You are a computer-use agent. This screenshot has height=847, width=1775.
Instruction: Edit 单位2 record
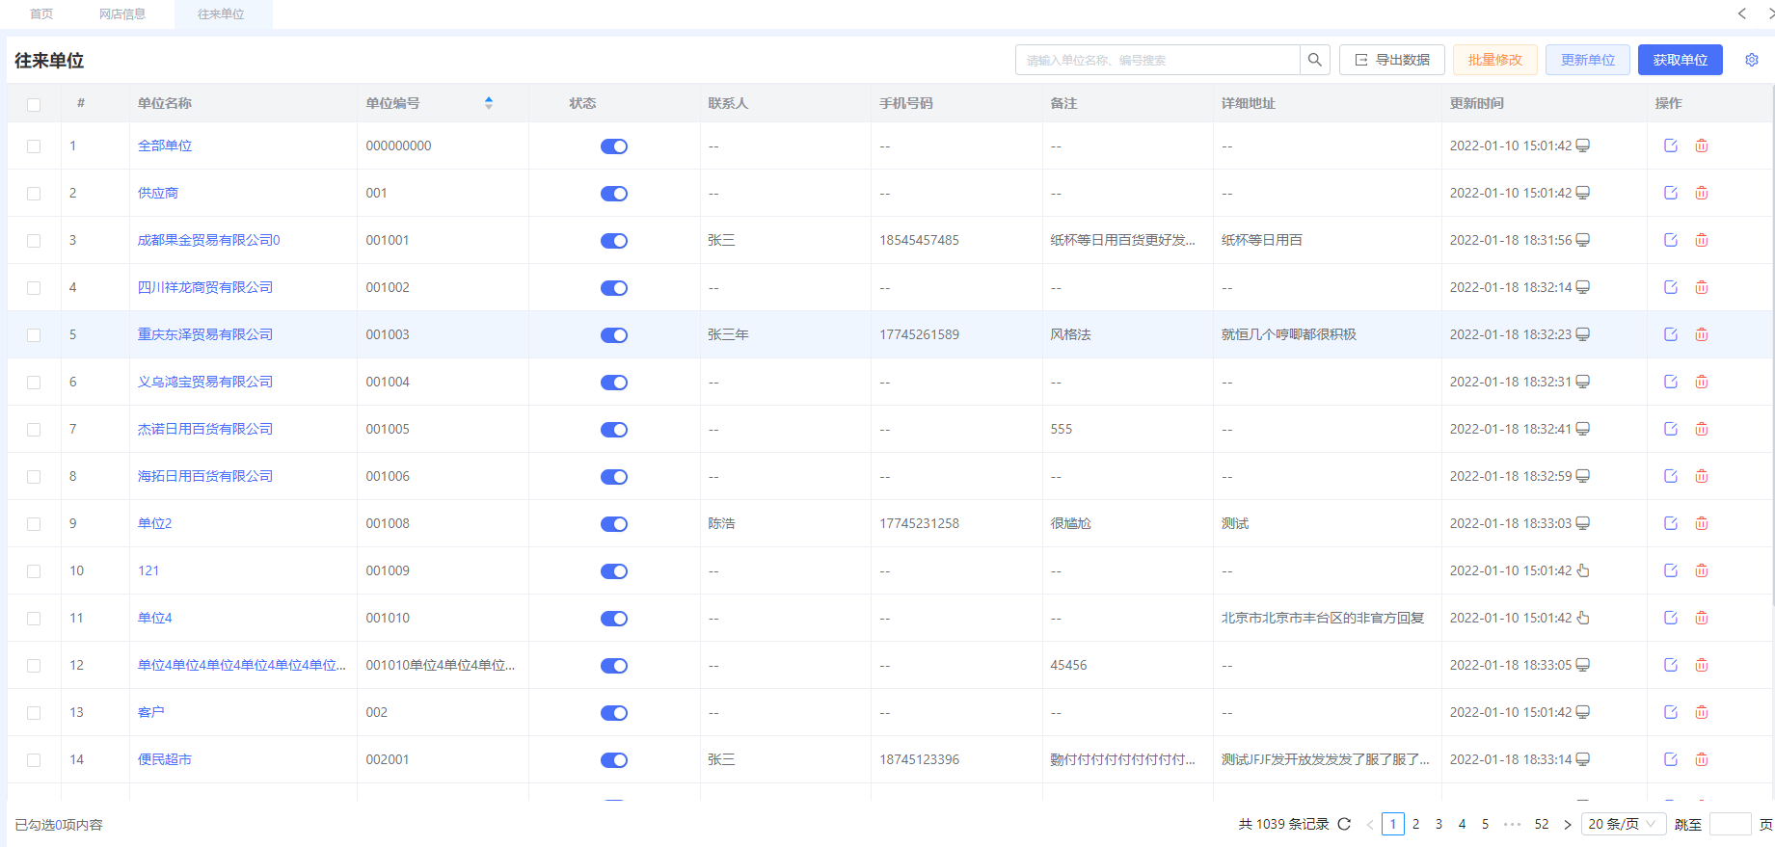[1671, 523]
